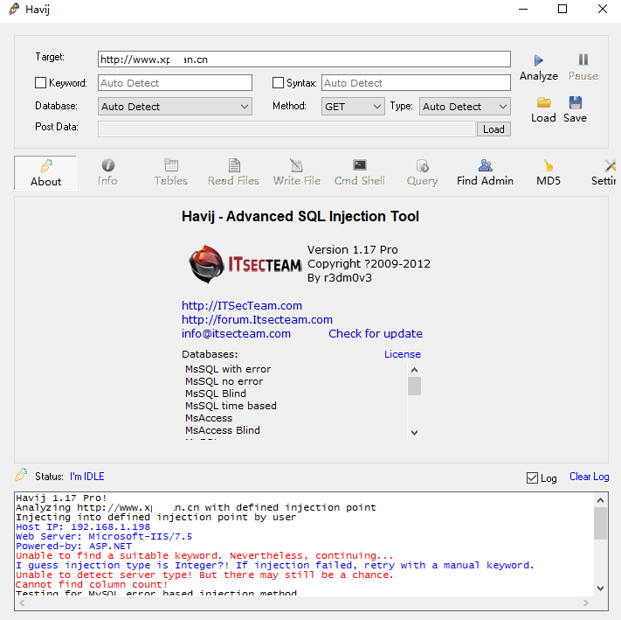
Task: Open the http://ITSecTeam.com link
Action: [x=242, y=306]
